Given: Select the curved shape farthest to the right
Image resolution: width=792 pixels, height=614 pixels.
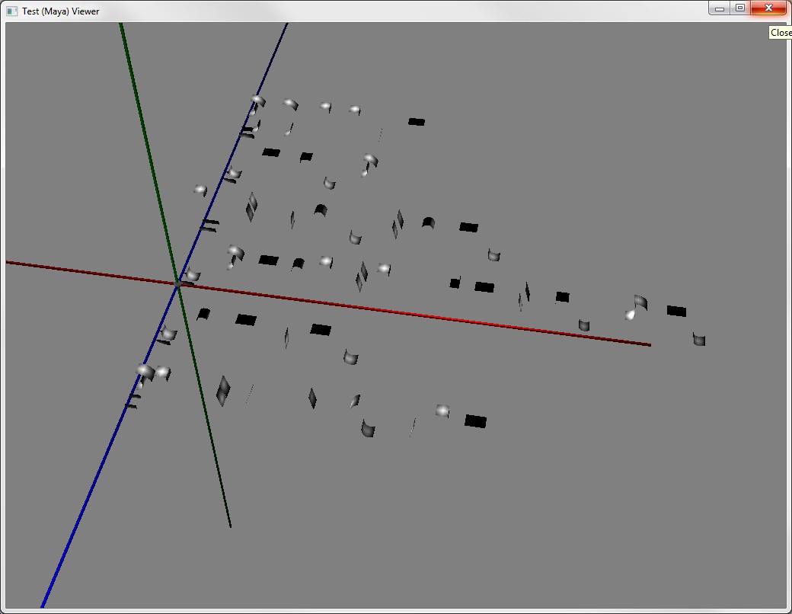Looking at the screenshot, I should [698, 339].
